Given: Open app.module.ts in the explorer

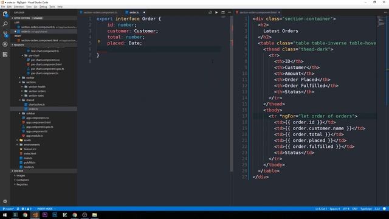Looking at the screenshot, I should (x=35, y=136).
